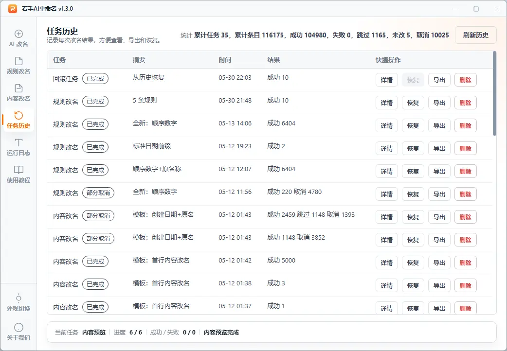The height and width of the screenshot is (351, 507).
Task: Open 详情 for the 05-12 11:56 task
Action: point(387,194)
